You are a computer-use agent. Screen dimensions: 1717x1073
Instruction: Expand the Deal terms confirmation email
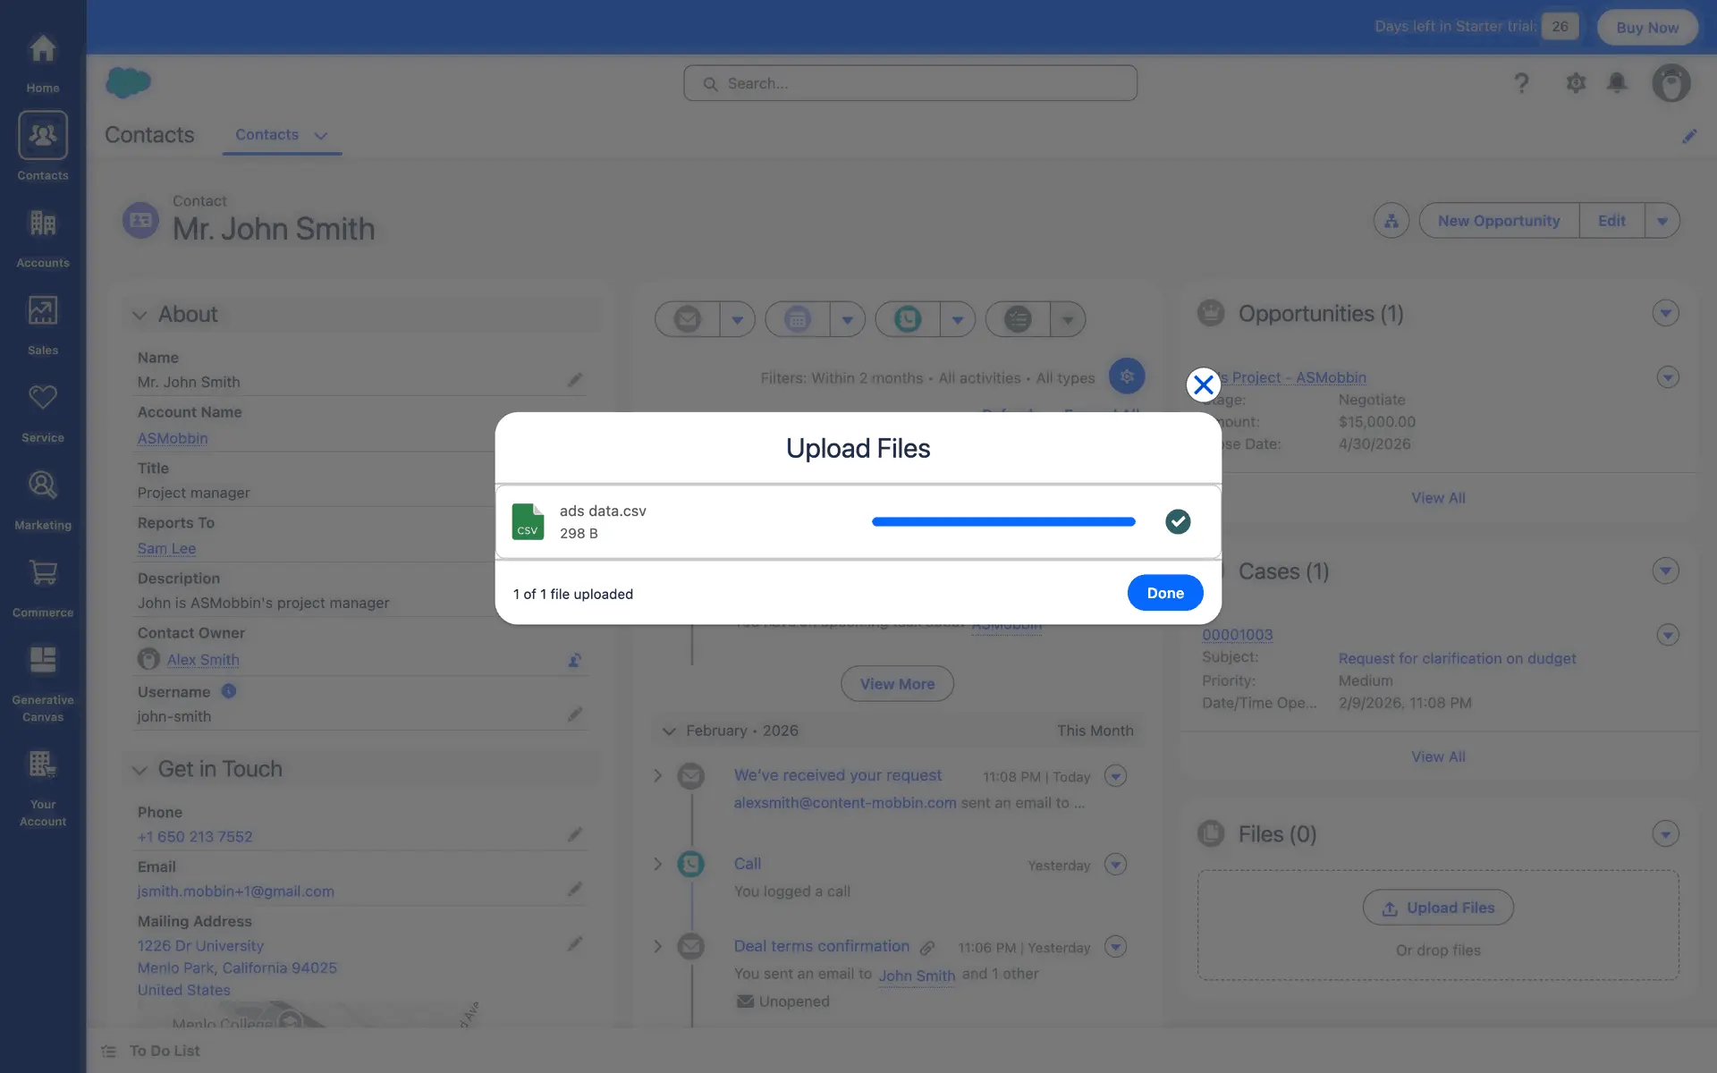pos(657,946)
